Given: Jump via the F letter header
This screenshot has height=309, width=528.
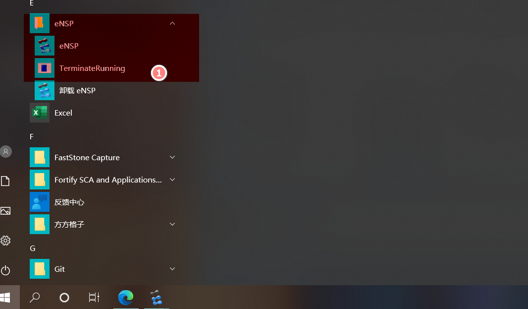Looking at the screenshot, I should point(32,136).
